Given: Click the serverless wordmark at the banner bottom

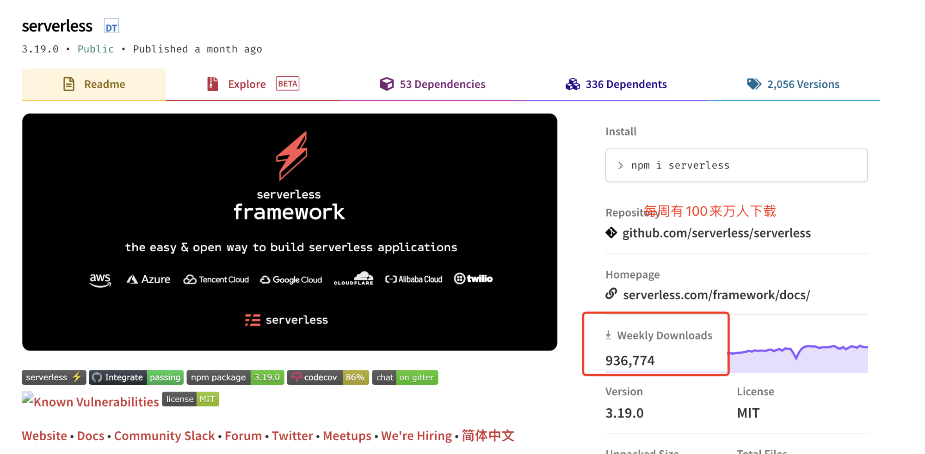Looking at the screenshot, I should pyautogui.click(x=287, y=320).
